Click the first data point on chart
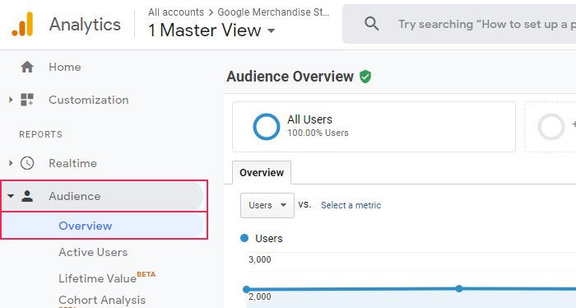Screen dimensions: 576x308 click(247, 289)
